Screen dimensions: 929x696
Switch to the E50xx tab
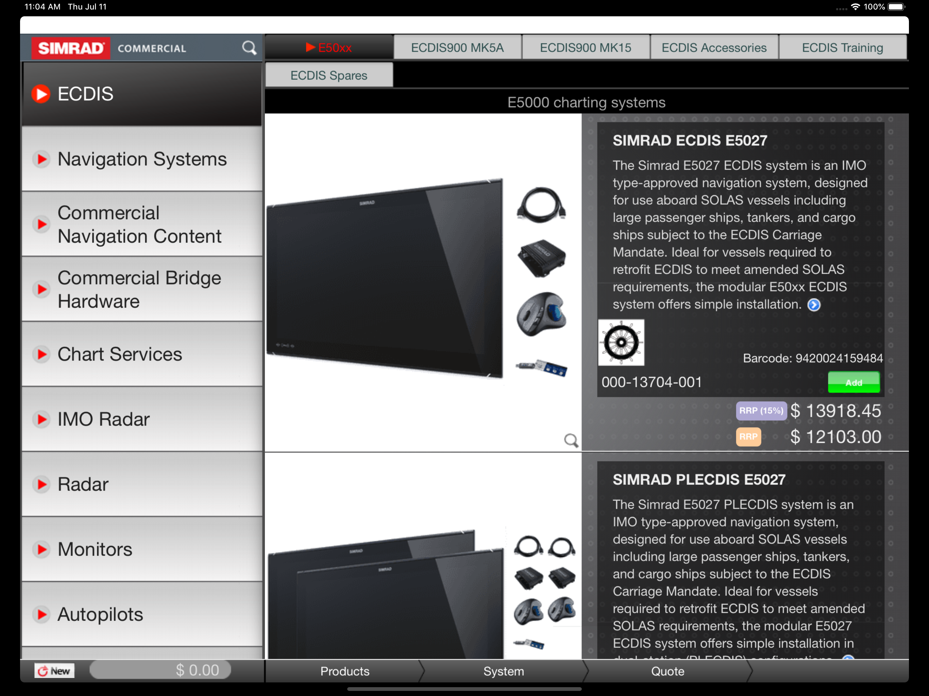[x=329, y=48]
